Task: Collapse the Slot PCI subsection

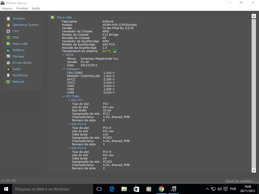Action: point(69,100)
